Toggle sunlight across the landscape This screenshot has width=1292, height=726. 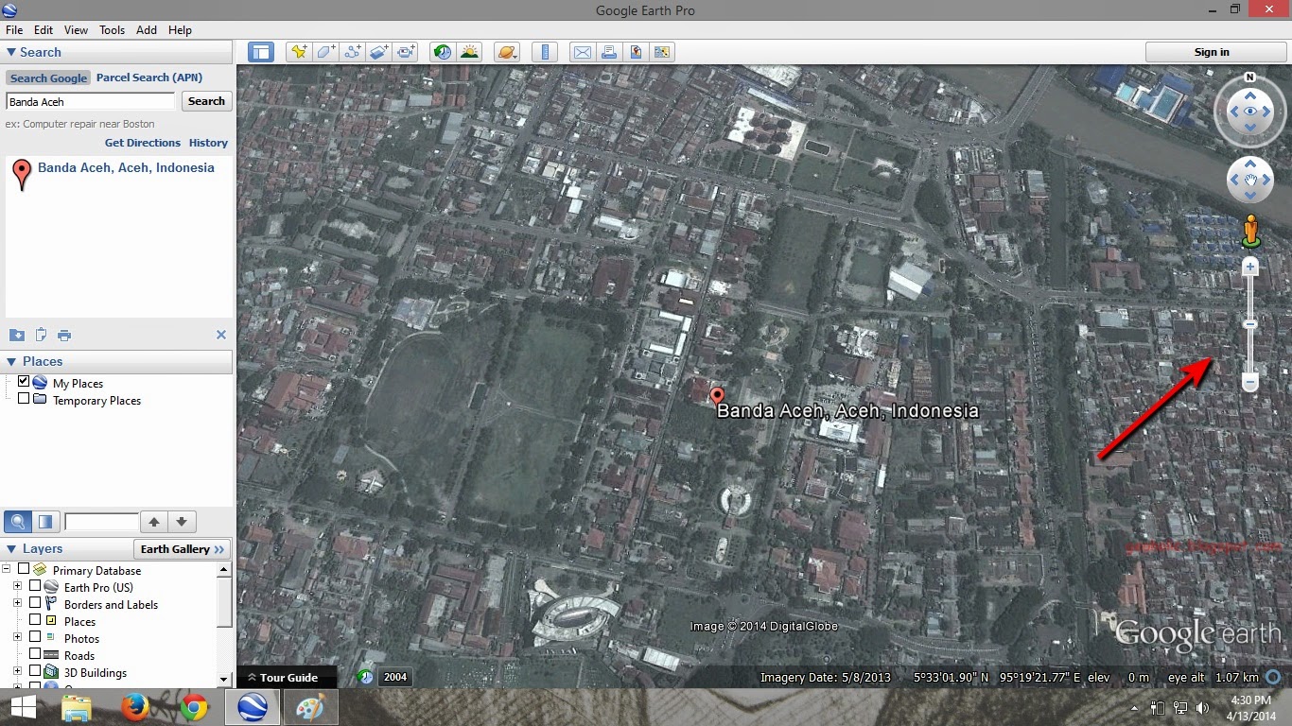coord(470,52)
